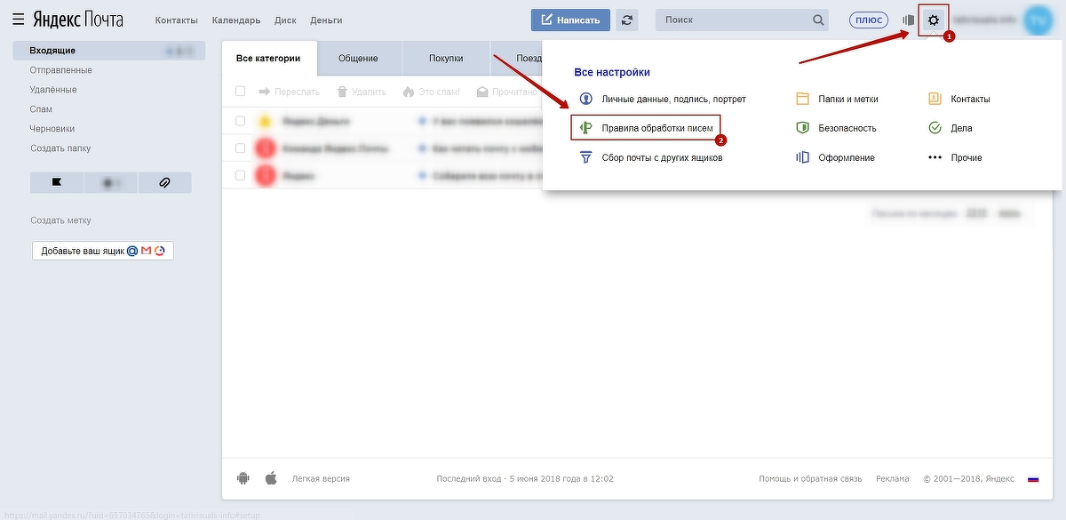Click the Удалить trash icon

(342, 92)
